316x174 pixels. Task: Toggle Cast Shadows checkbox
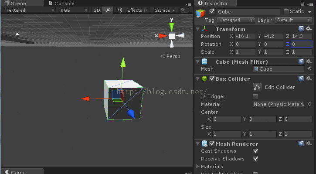click(x=255, y=151)
